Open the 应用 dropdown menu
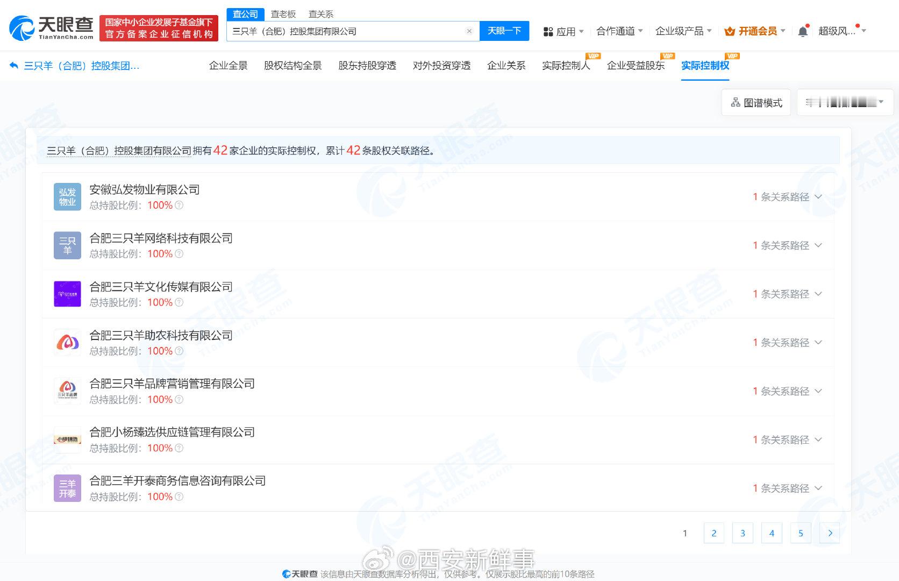 pyautogui.click(x=563, y=32)
